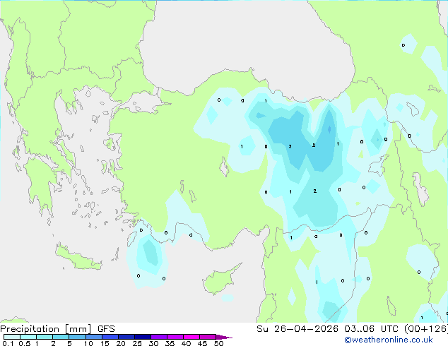Click the over-50 arrow tip of legend
This screenshot has height=346, width=448.
pos(224,337)
